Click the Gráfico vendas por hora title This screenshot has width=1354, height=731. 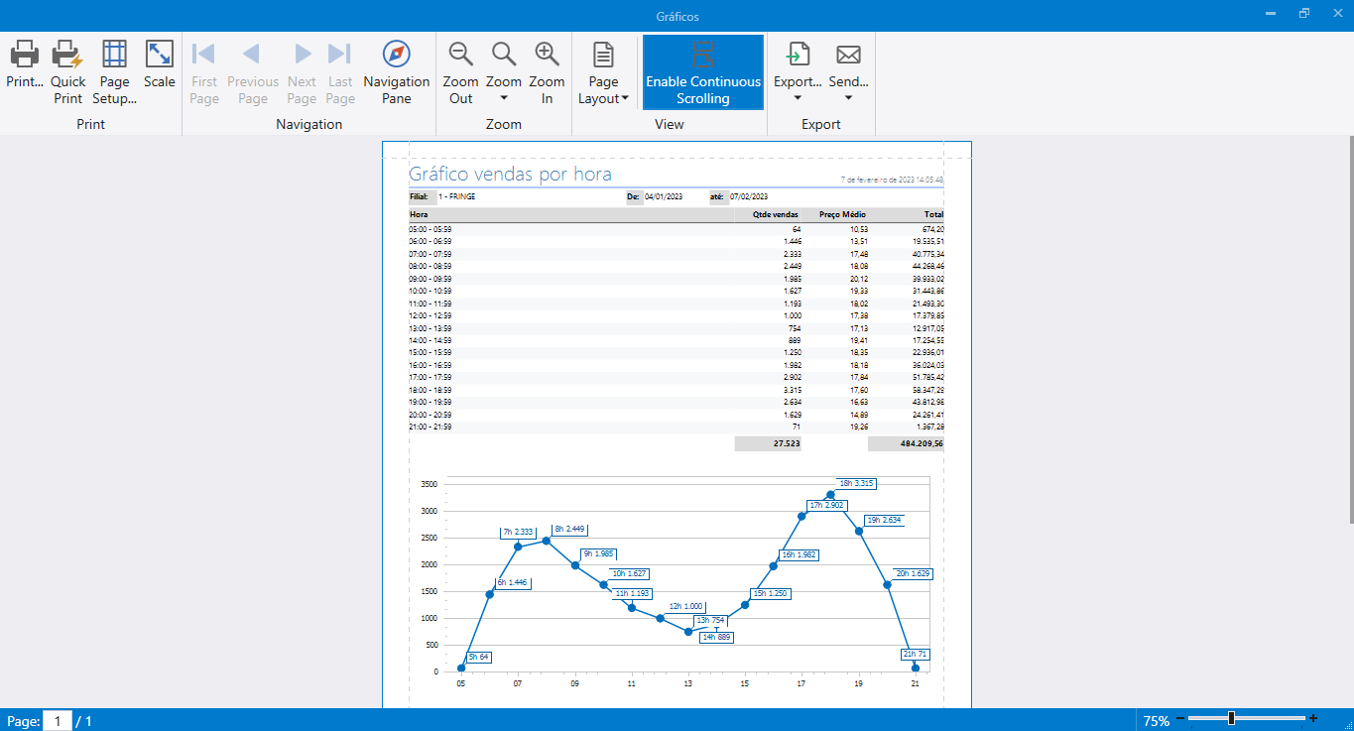[510, 175]
